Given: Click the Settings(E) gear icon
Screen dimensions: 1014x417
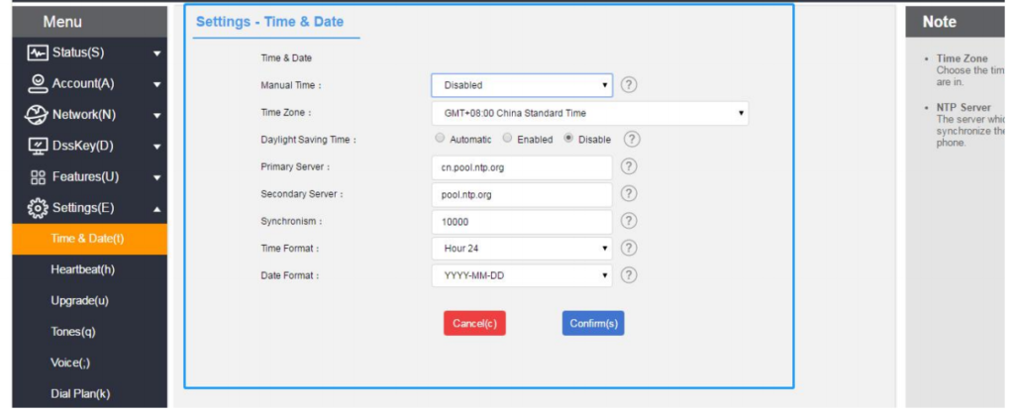Looking at the screenshot, I should tap(38, 208).
